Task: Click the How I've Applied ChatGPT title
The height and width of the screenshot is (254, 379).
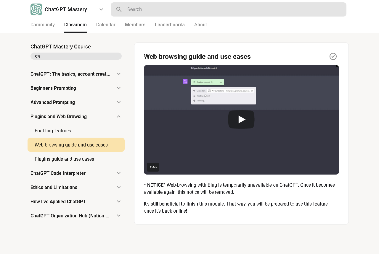Action: pyautogui.click(x=58, y=201)
